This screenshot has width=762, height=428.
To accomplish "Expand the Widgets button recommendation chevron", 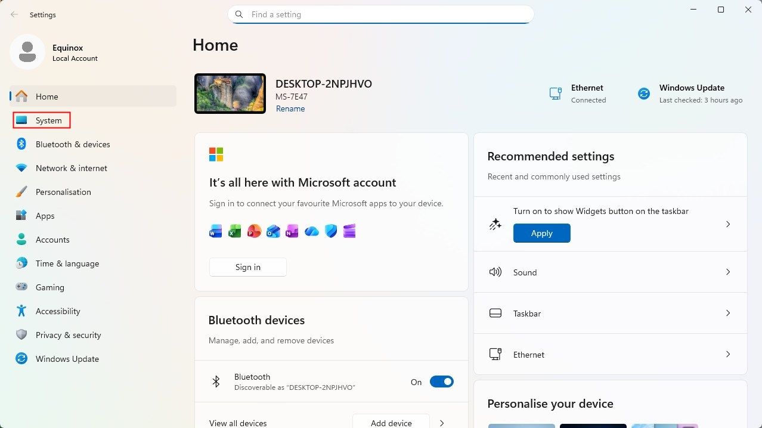I will point(728,224).
